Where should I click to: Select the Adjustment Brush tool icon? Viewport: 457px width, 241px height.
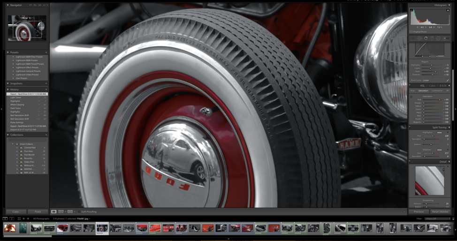click(446, 38)
